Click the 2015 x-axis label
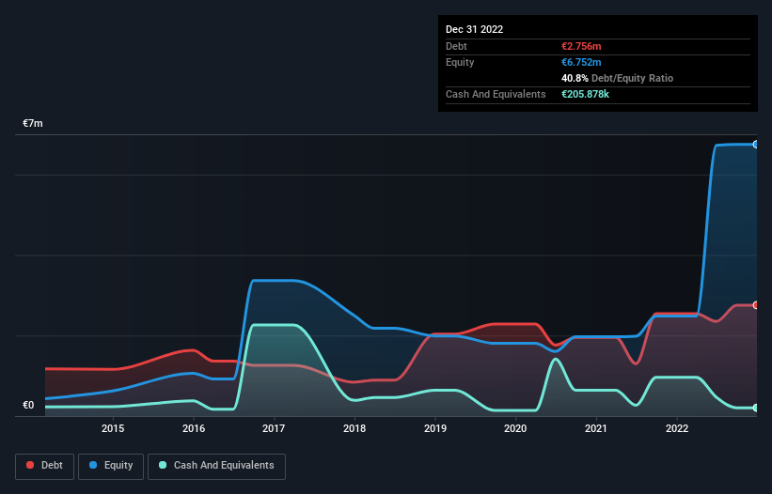Viewport: 772px width, 494px height. pyautogui.click(x=113, y=428)
